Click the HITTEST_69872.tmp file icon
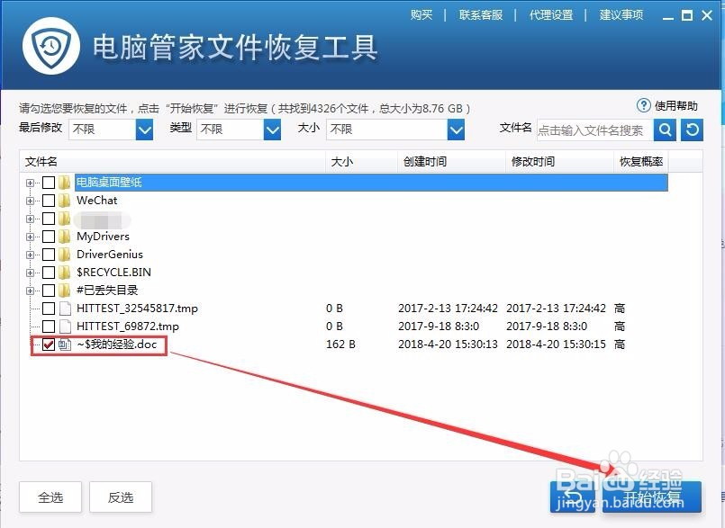Viewport: 725px width, 528px height. tap(65, 327)
